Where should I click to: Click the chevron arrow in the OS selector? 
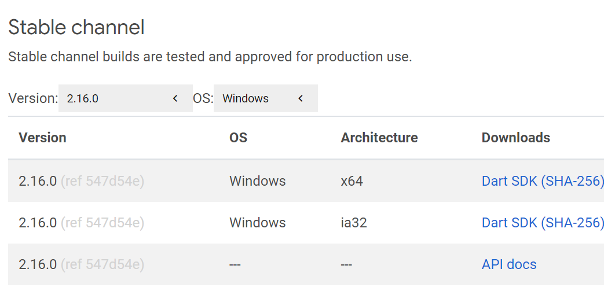[301, 98]
